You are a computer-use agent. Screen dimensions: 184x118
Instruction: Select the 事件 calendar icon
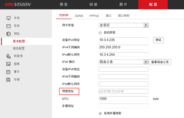[8, 72]
